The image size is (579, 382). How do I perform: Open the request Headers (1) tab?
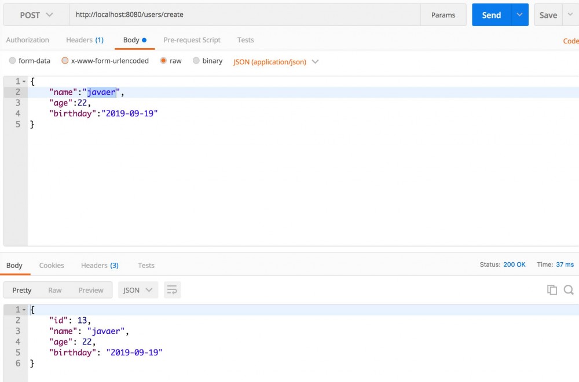85,40
